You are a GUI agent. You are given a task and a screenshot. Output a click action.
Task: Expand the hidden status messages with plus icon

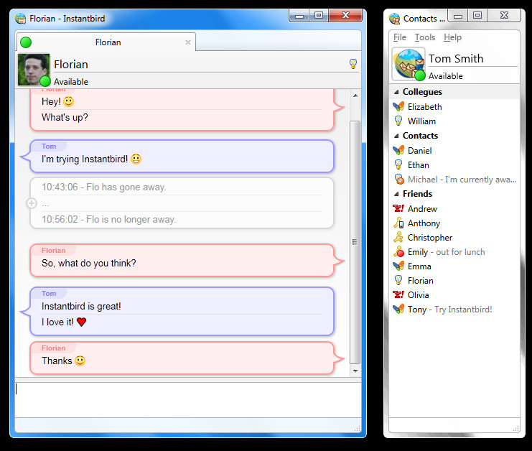(32, 203)
